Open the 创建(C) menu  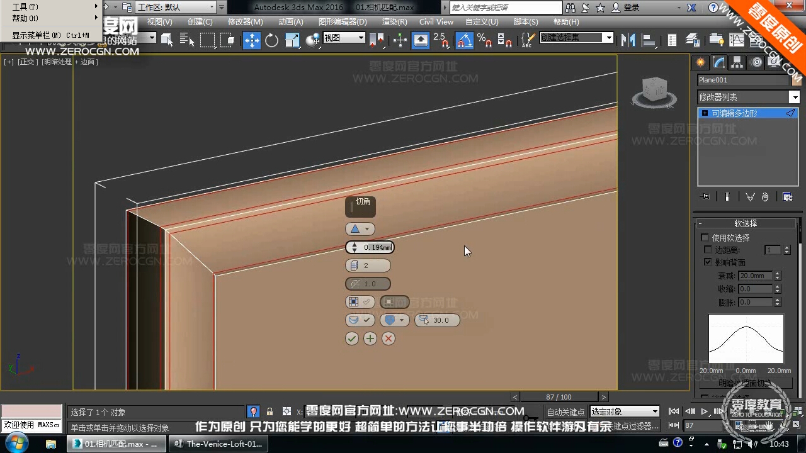[x=200, y=21]
